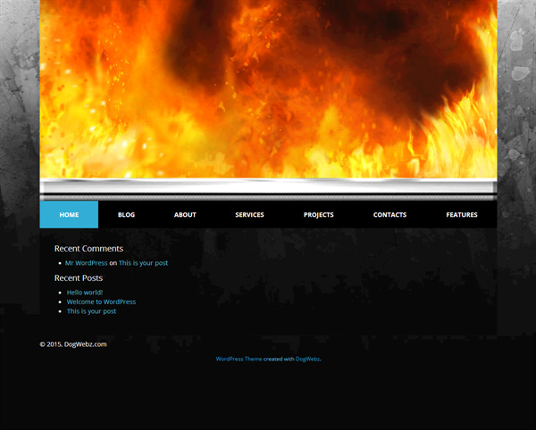The width and height of the screenshot is (536, 430).
Task: Click the fire header banner image
Action: pyautogui.click(x=268, y=88)
